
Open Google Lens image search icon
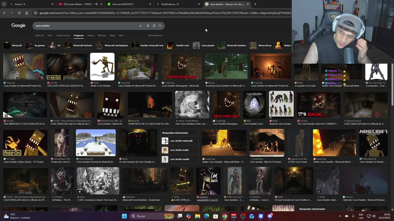[x=154, y=26]
